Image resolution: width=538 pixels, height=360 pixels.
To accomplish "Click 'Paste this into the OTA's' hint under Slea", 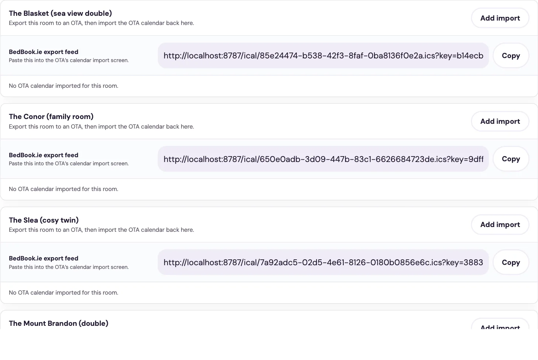I will point(69,267).
